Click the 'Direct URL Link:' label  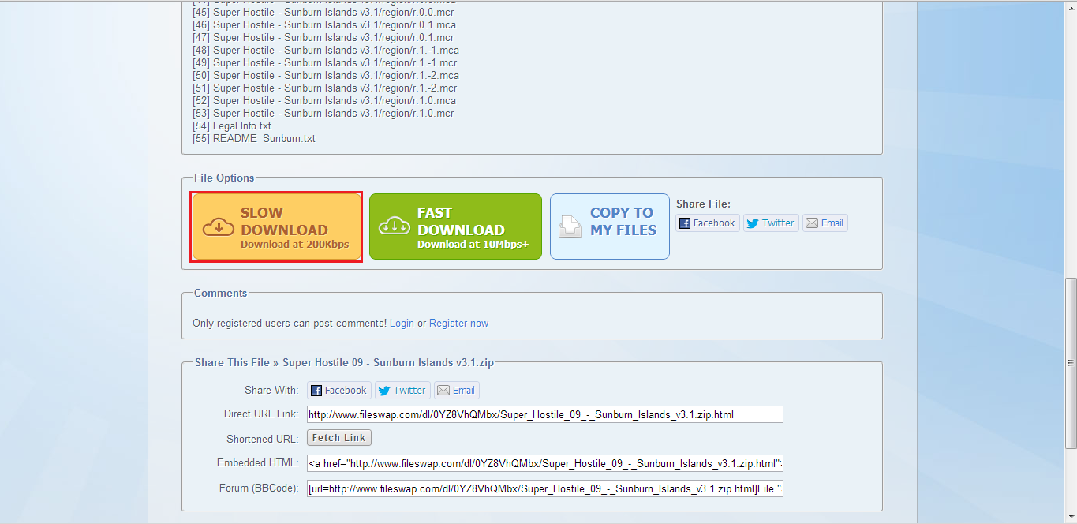(261, 414)
